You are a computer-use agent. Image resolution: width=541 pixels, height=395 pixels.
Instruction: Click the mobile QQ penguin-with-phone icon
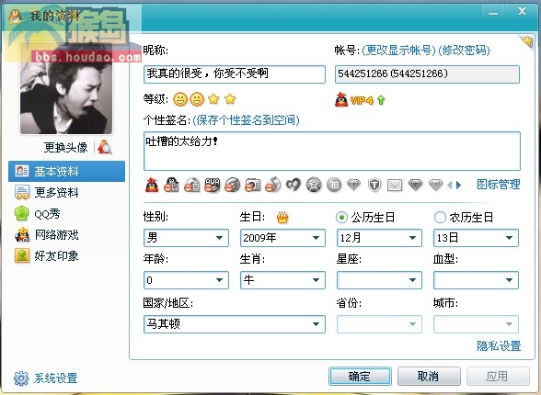[171, 185]
